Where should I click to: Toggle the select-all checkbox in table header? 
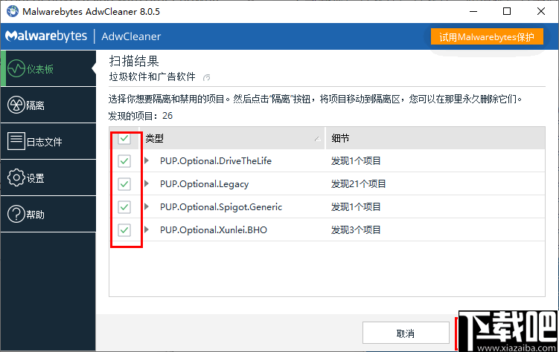(124, 138)
